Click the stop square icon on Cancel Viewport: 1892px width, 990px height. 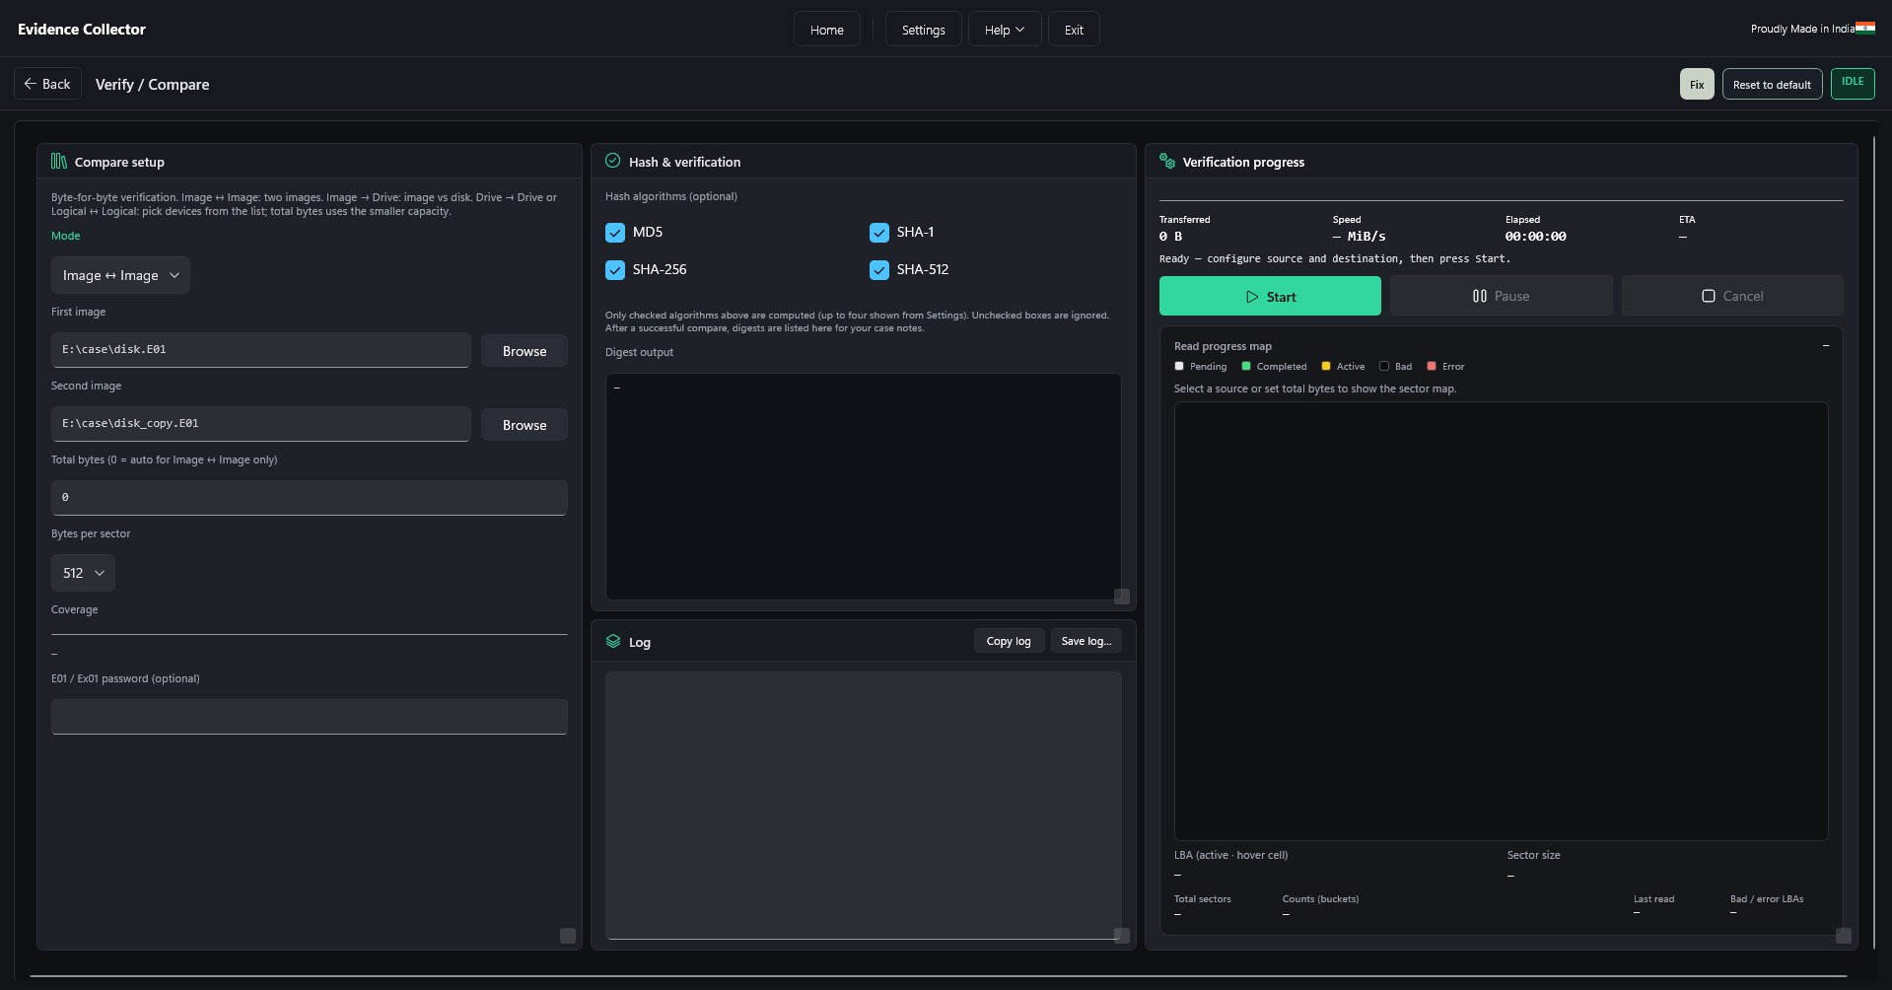(x=1709, y=296)
